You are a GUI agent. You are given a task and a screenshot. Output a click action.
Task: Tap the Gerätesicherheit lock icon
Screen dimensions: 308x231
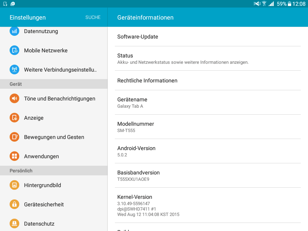[x=14, y=204]
